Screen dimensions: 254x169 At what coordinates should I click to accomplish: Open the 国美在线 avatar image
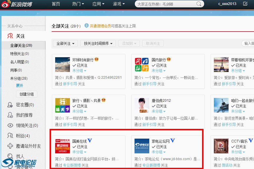[63, 146]
